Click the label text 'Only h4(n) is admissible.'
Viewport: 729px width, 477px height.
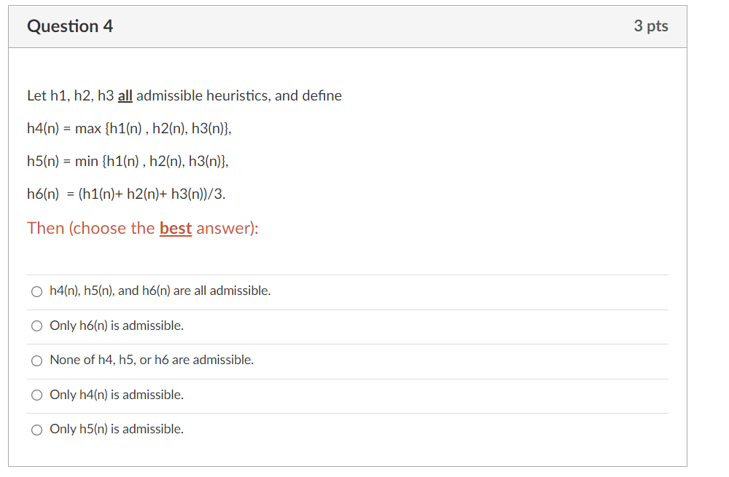click(x=117, y=395)
